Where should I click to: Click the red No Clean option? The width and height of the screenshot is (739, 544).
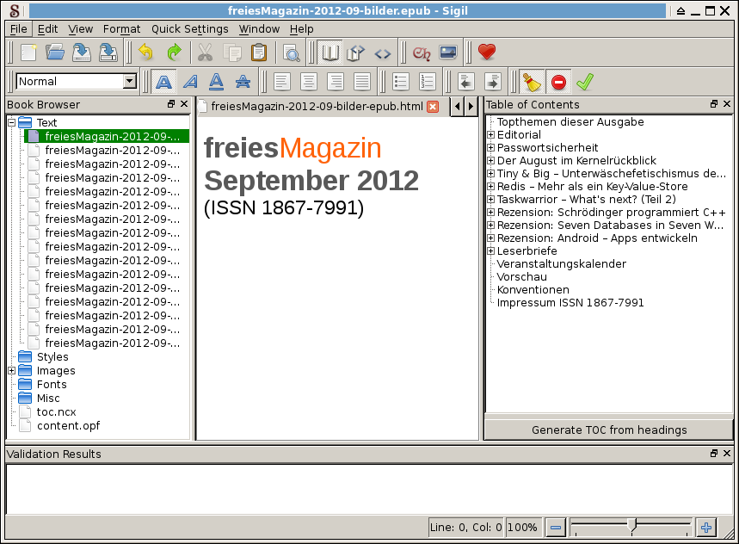pyautogui.click(x=558, y=82)
